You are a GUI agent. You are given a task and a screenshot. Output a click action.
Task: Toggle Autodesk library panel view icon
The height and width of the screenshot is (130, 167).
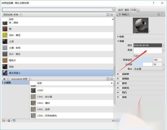tap(108, 79)
